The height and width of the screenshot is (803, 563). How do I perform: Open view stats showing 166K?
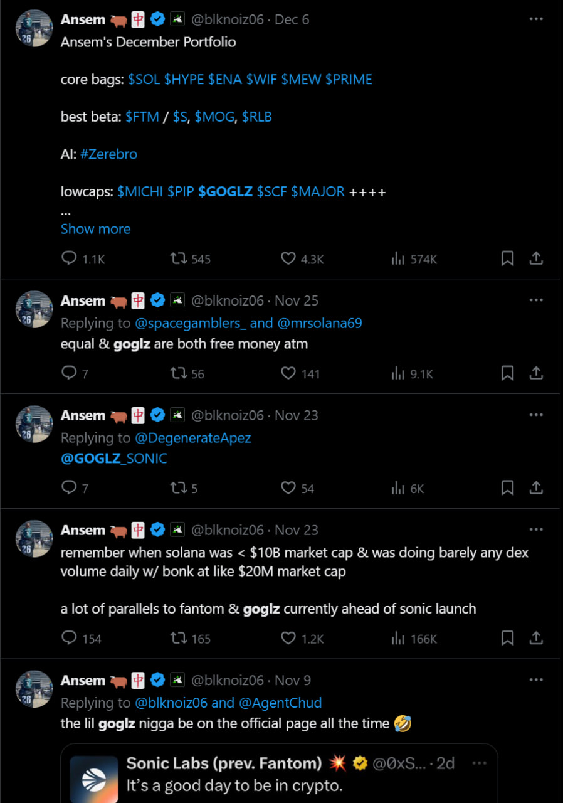click(397, 639)
